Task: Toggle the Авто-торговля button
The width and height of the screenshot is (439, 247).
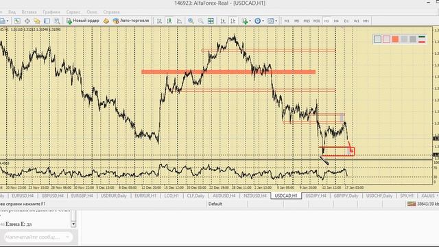Action: point(131,21)
